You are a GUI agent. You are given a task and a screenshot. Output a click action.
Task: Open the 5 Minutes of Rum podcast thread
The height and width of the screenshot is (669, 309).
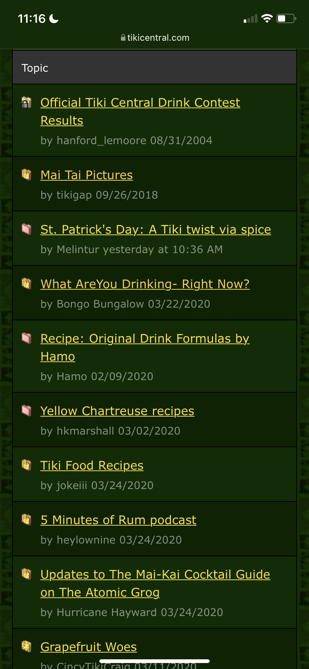118,520
